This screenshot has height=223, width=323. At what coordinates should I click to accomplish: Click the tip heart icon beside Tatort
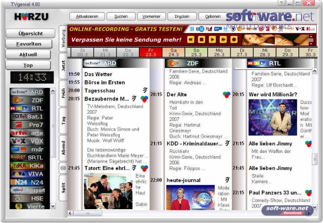(144, 168)
